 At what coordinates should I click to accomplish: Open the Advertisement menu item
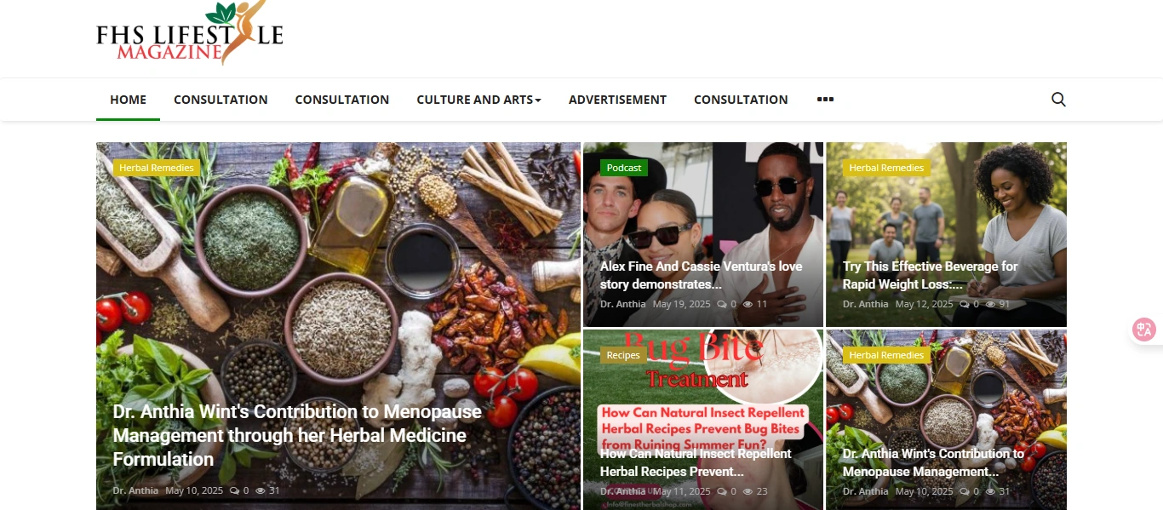click(x=617, y=100)
